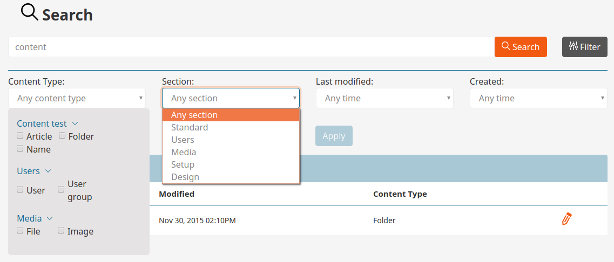
Task: Open the Created time dropdown
Action: (538, 98)
